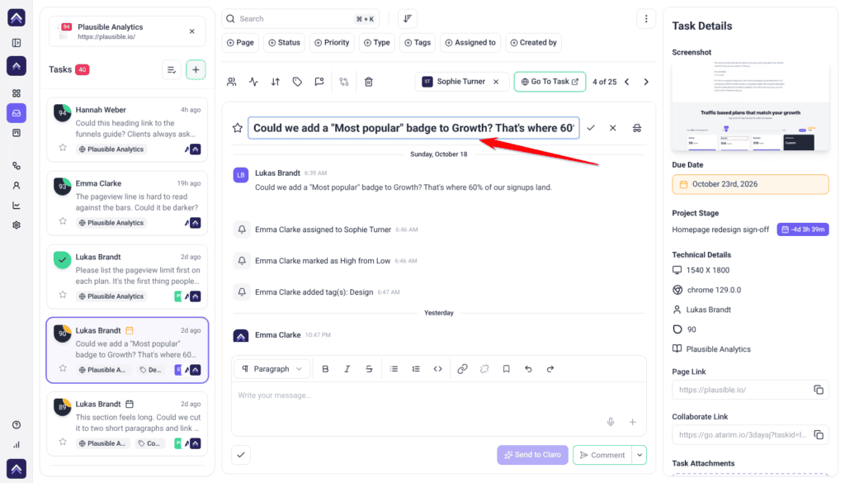
Task: Remove Sophie Turner assignee chip
Action: [496, 82]
